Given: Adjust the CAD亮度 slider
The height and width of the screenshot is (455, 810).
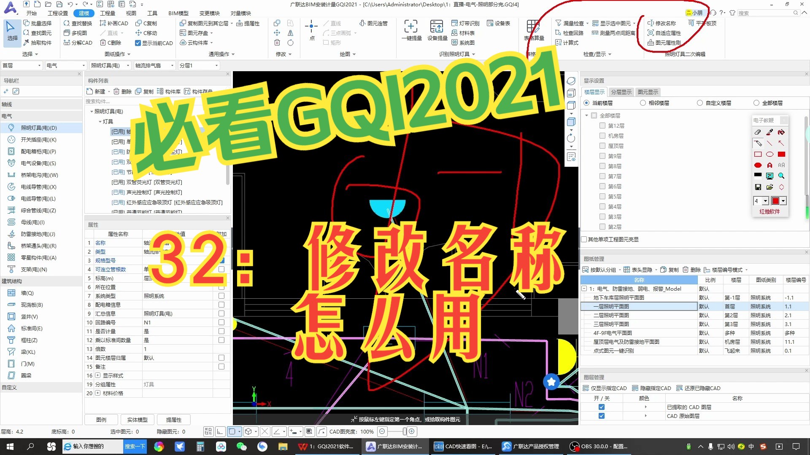Looking at the screenshot, I should 396,431.
